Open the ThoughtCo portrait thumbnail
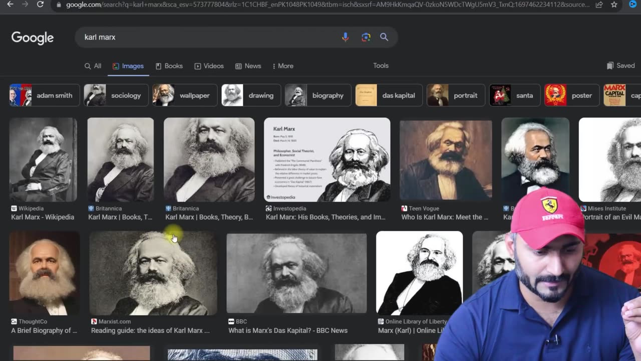 [45, 273]
